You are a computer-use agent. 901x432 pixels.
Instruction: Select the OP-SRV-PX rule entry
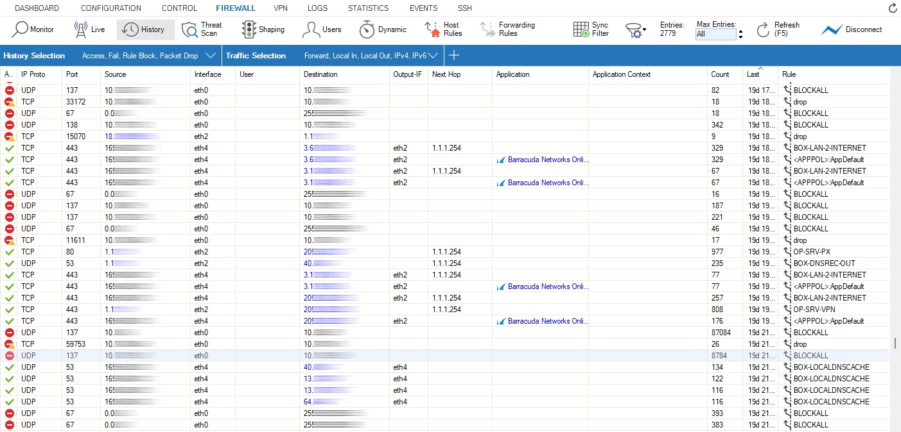point(812,252)
